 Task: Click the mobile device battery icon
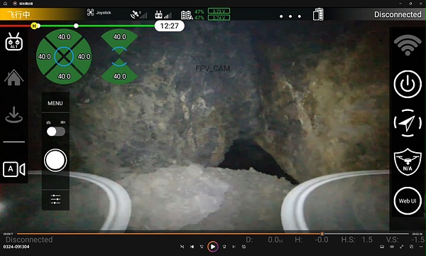(318, 14)
